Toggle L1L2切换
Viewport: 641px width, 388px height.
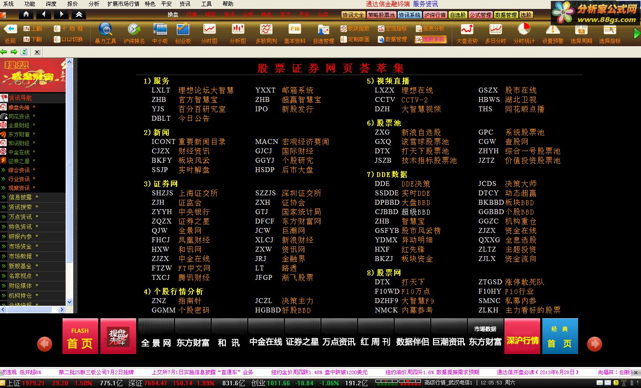(x=68, y=39)
